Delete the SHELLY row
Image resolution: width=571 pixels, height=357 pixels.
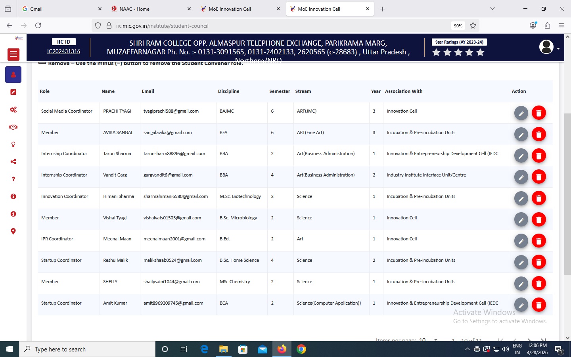pyautogui.click(x=539, y=284)
